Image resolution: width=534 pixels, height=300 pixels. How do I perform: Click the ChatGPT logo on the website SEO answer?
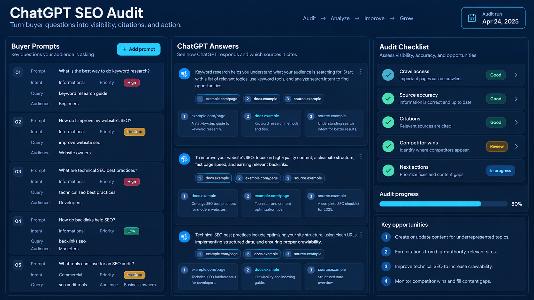coord(184,159)
